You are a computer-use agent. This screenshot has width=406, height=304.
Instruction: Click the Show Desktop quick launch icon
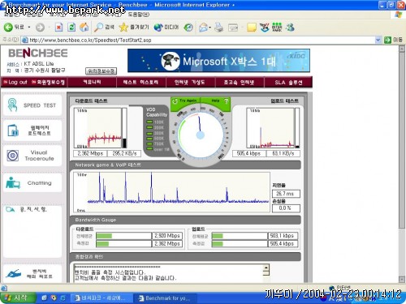click(44, 298)
